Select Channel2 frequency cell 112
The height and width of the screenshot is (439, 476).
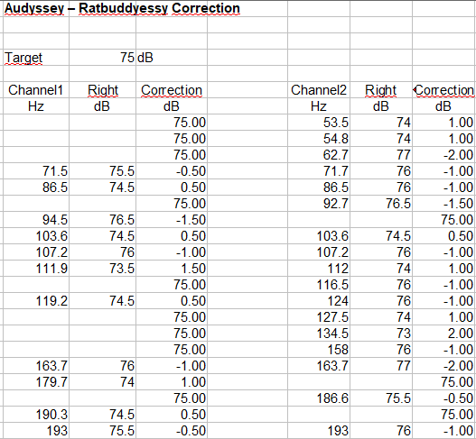(319, 269)
